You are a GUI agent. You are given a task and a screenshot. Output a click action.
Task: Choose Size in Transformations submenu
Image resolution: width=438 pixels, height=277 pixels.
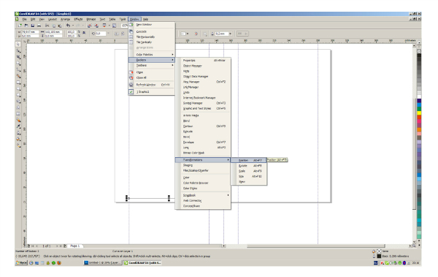click(249, 177)
